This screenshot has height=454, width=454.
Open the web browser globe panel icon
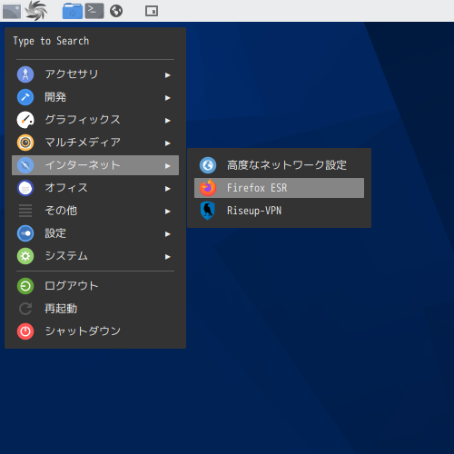116,11
